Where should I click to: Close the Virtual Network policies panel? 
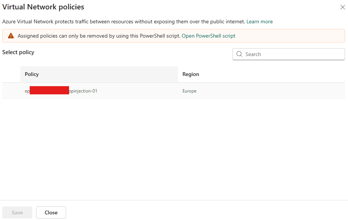tap(342, 7)
